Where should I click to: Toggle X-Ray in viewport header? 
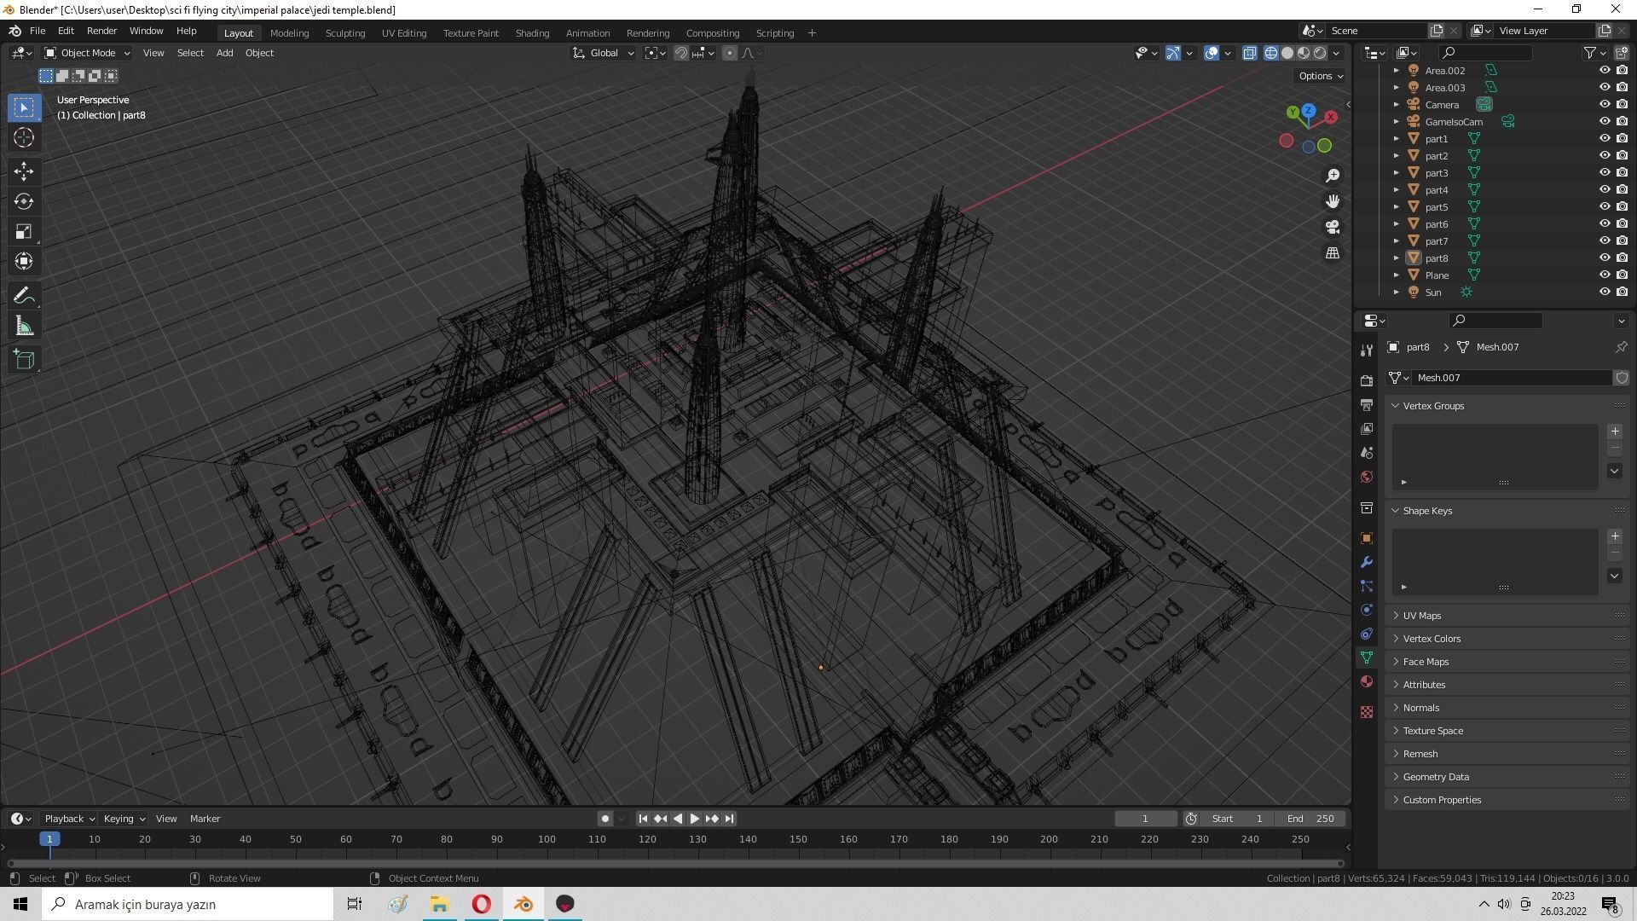[x=1249, y=53]
